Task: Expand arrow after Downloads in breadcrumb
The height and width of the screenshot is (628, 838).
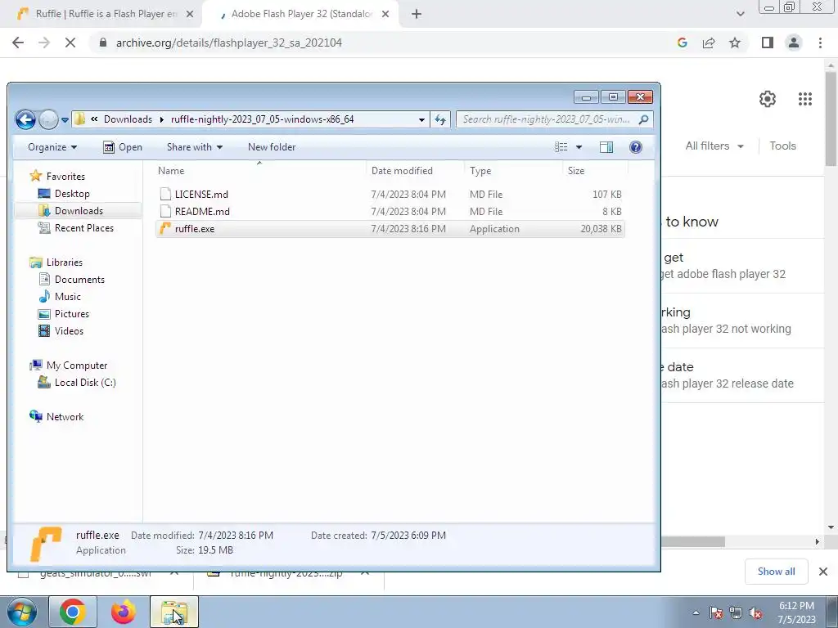Action: coord(161,119)
